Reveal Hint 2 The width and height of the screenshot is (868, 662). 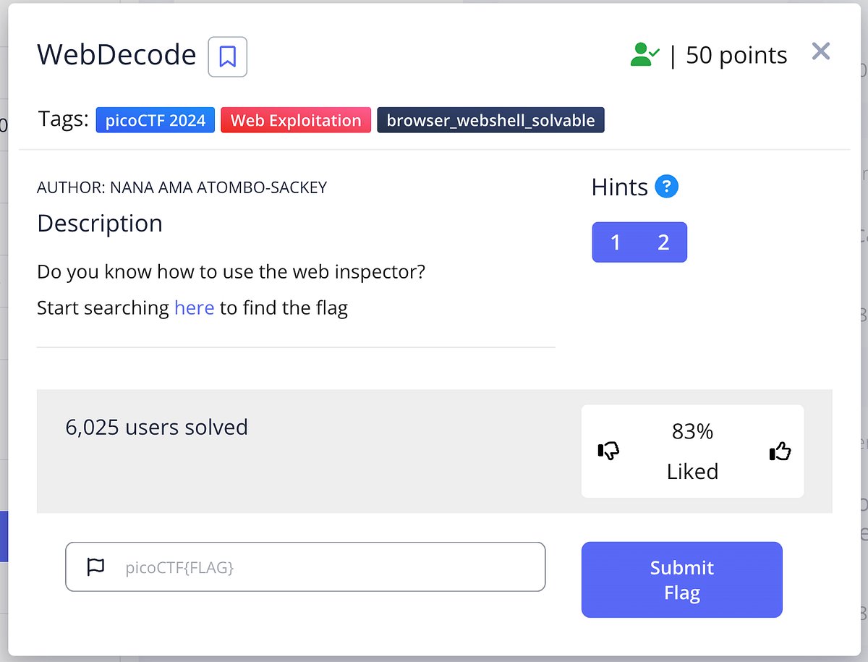click(663, 242)
